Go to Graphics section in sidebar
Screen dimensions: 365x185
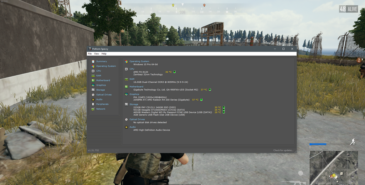(101, 85)
